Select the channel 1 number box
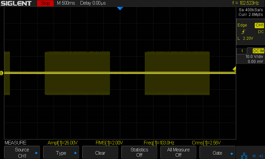Screen dimensions: 265x159 (242, 51)
